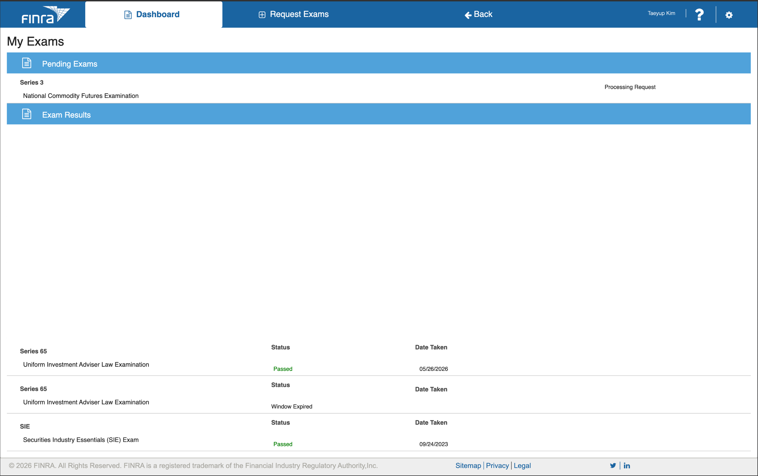
Task: Open the Legal footer link
Action: (x=522, y=466)
